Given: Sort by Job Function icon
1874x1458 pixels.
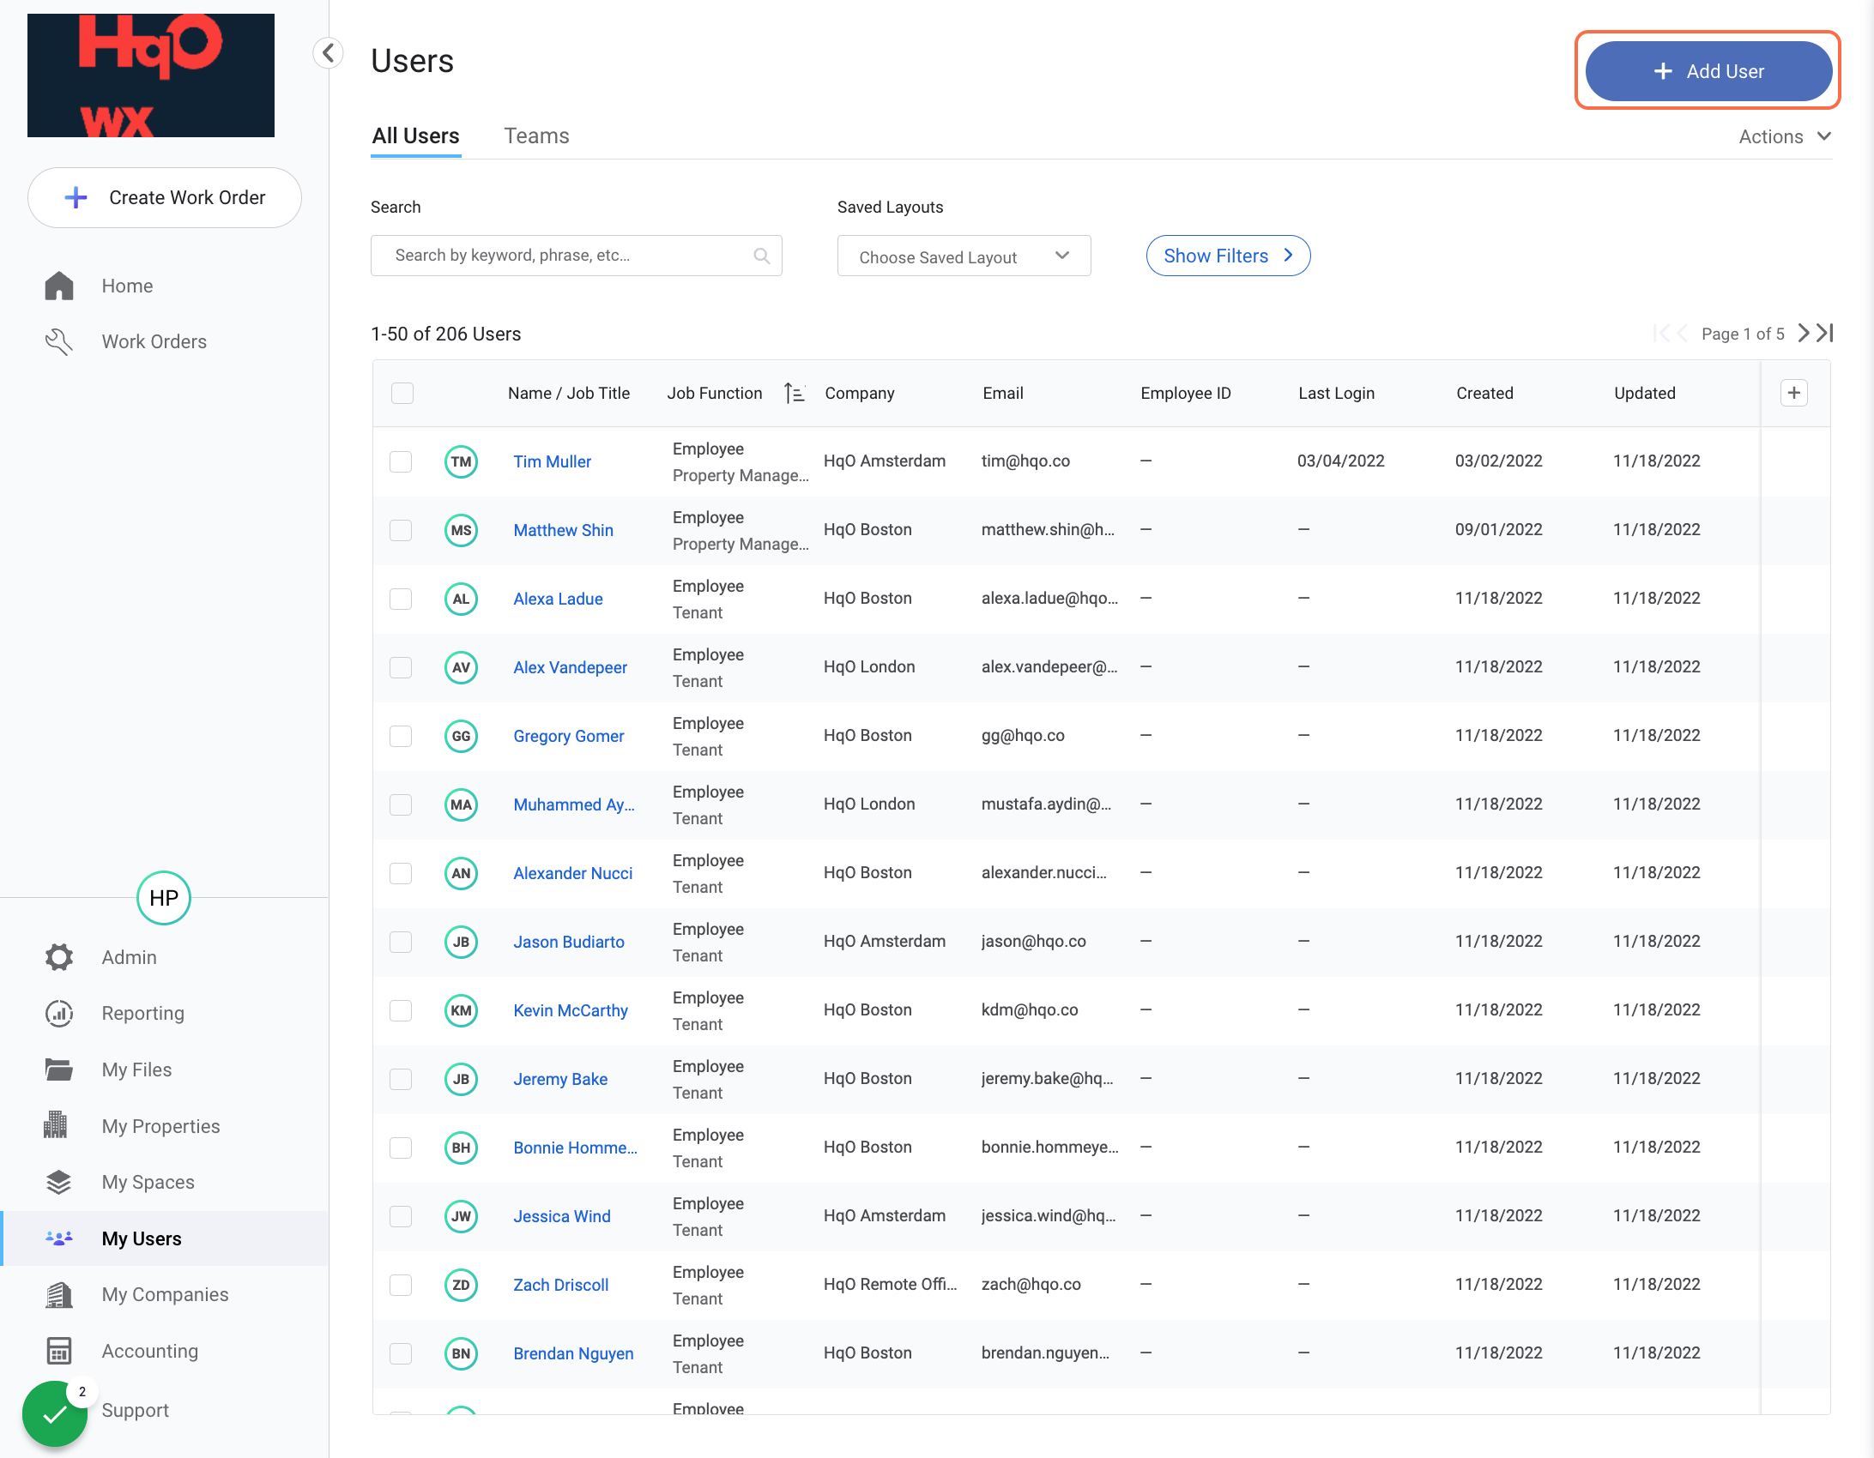Looking at the screenshot, I should 794,393.
